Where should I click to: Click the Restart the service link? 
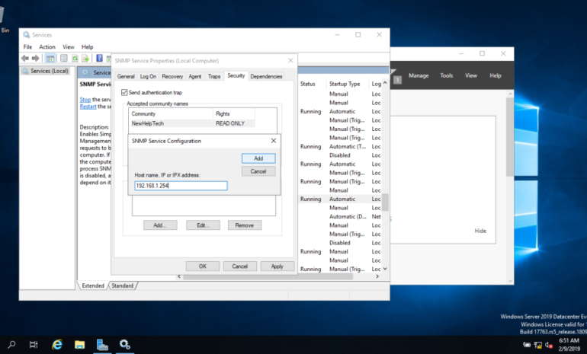coord(88,107)
